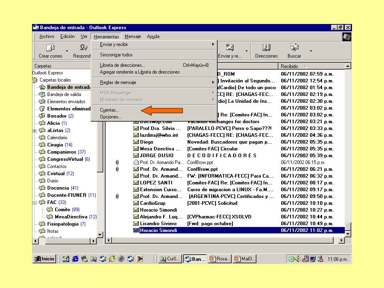The image size is (384, 288).
Task: Click the Ban... taskbar button
Action: pyautogui.click(x=195, y=259)
